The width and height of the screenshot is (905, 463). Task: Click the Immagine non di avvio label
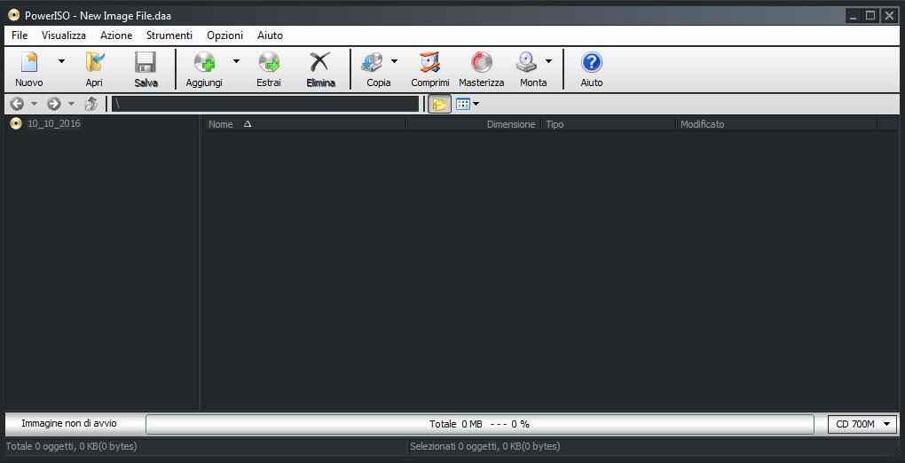[x=69, y=424]
